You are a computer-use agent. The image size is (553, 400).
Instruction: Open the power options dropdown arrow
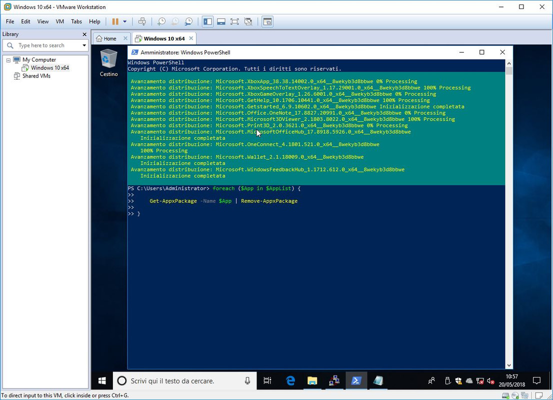(125, 21)
